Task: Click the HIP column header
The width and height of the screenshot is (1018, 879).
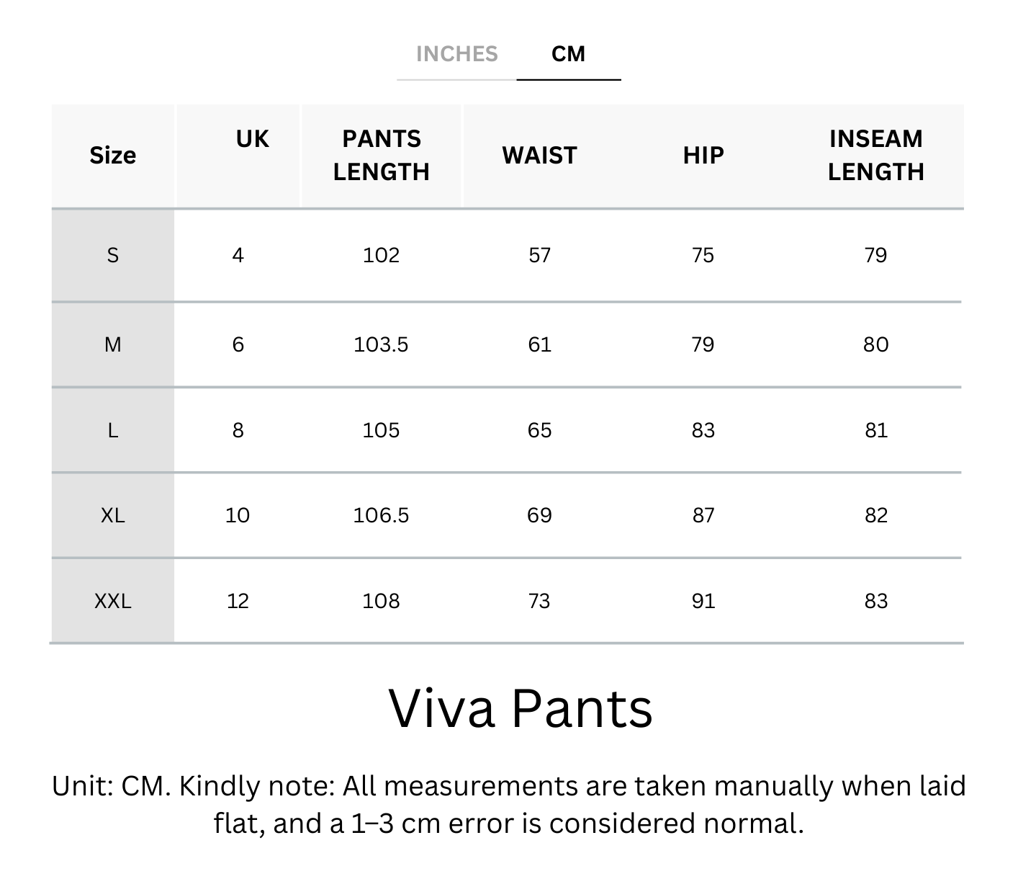Action: point(703,156)
